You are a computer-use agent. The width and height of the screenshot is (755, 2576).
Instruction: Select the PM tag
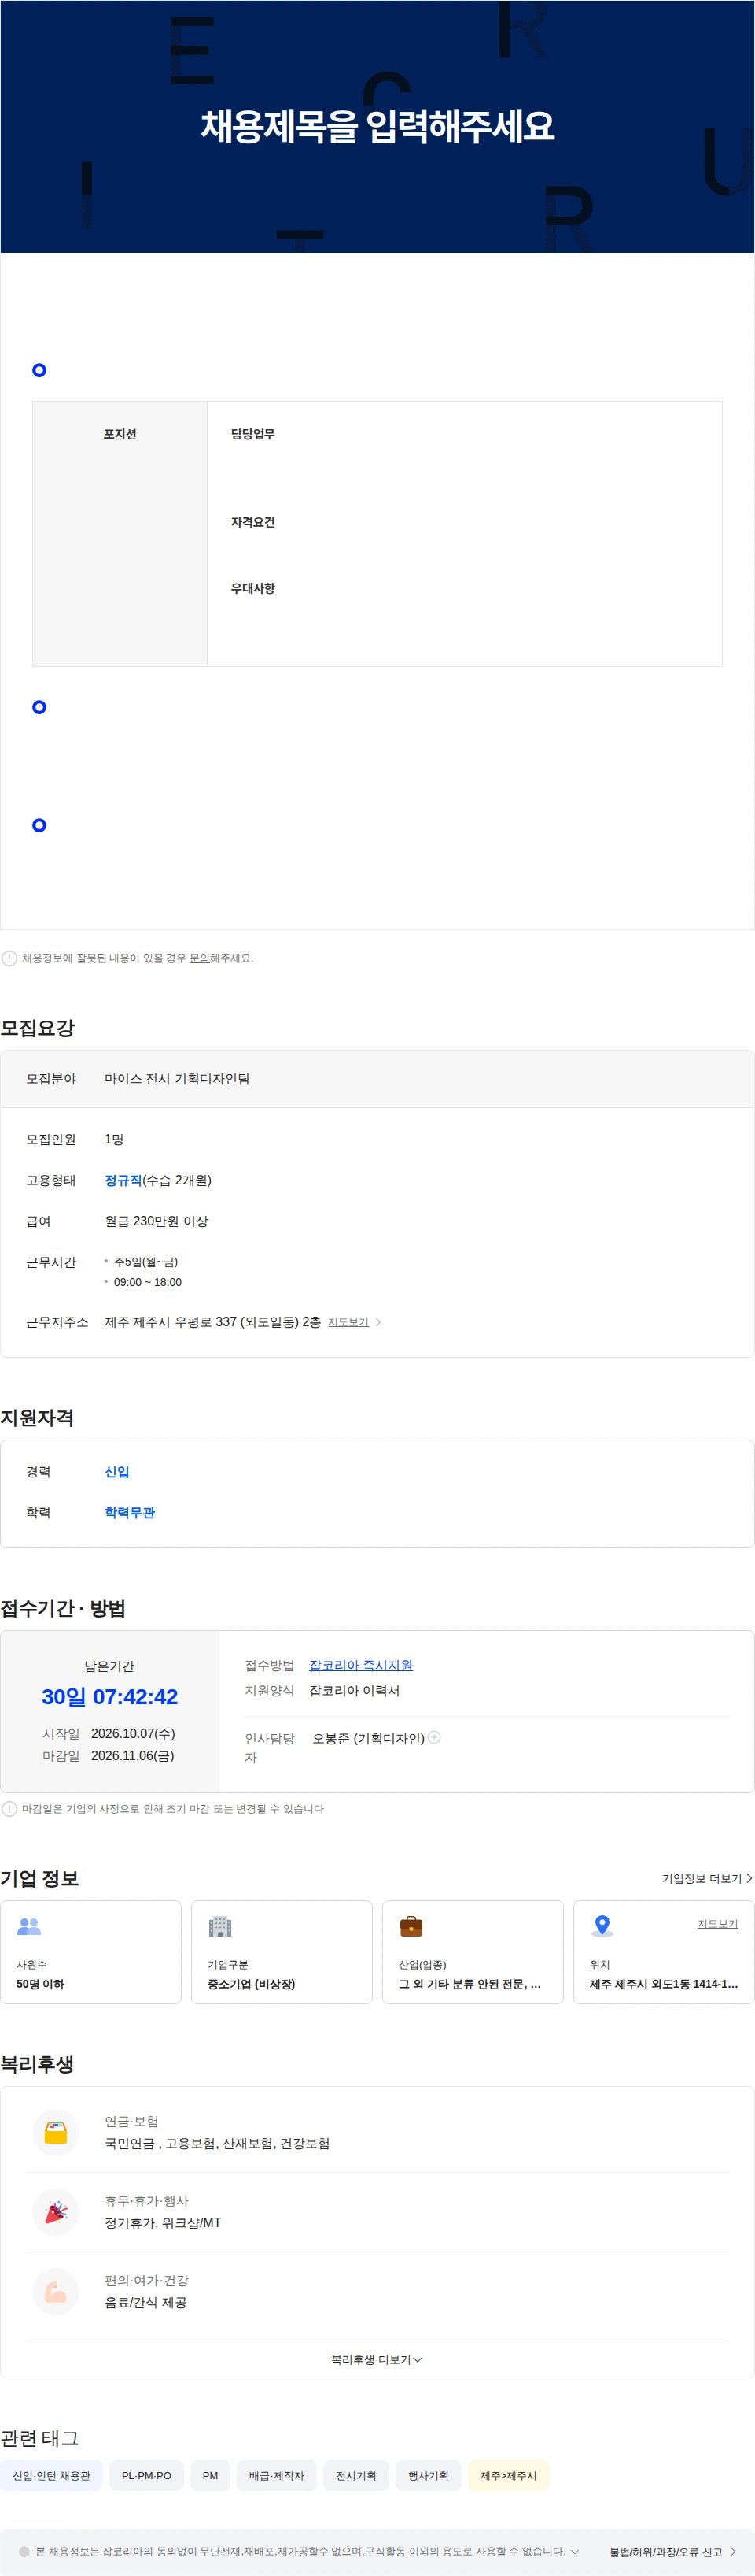210,2474
